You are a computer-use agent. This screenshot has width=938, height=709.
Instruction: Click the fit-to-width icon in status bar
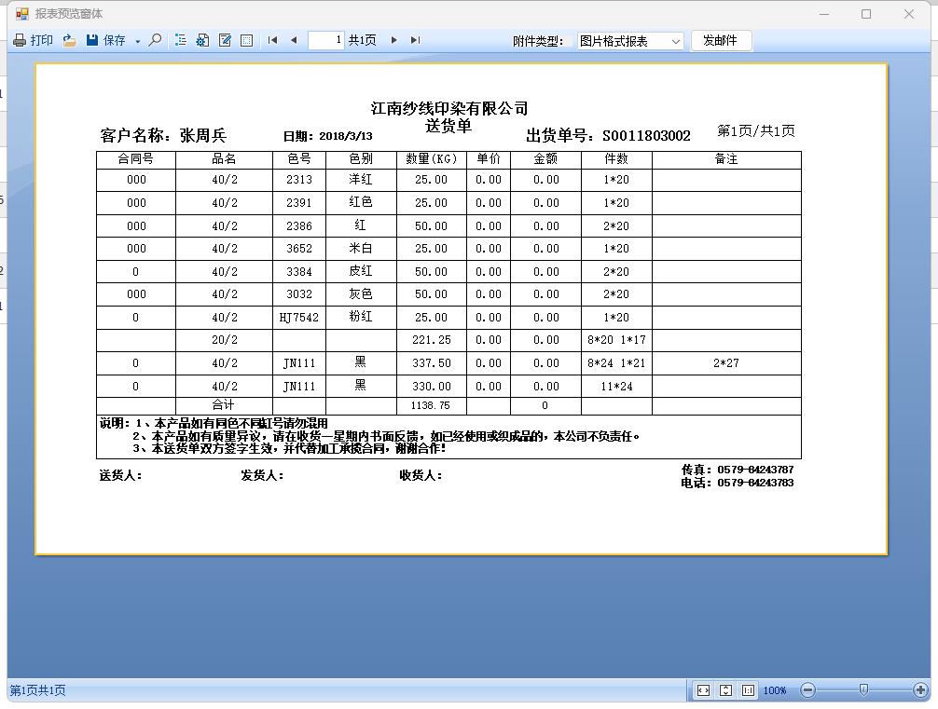click(x=703, y=689)
